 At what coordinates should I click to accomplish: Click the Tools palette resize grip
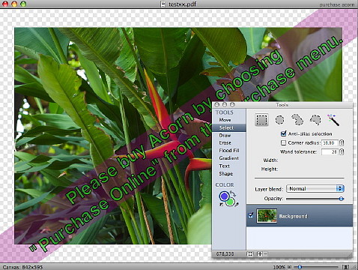tap(350, 255)
